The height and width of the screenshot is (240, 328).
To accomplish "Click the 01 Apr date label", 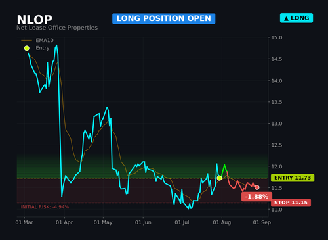I will pos(64,222).
